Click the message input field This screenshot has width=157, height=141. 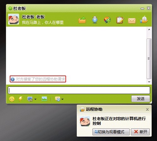click(79, 90)
